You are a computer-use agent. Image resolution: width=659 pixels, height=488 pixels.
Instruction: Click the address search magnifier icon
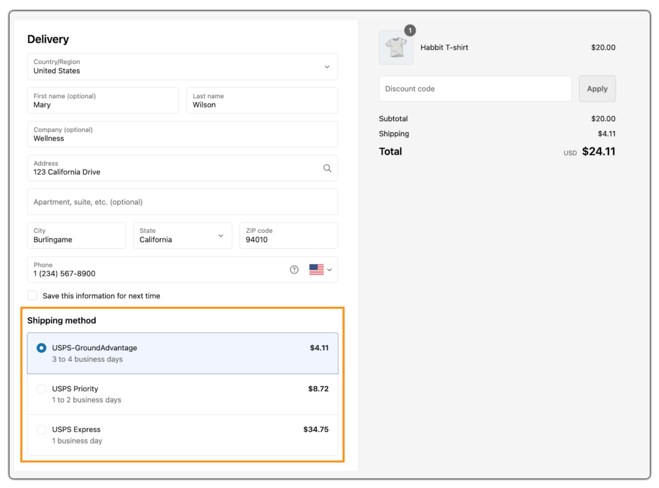(x=327, y=168)
